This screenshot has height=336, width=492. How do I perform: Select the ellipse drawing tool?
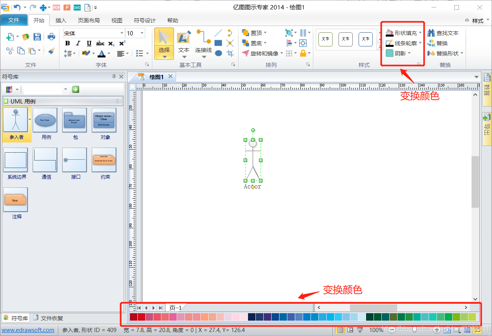(218, 53)
